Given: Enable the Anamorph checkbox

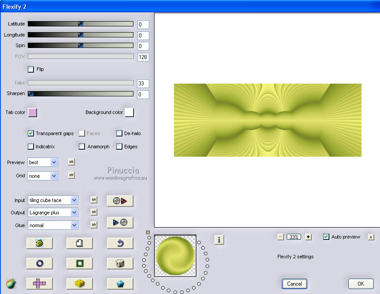Looking at the screenshot, I should point(82,147).
